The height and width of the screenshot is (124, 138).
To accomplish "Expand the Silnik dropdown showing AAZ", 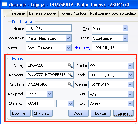I will 130,94.
